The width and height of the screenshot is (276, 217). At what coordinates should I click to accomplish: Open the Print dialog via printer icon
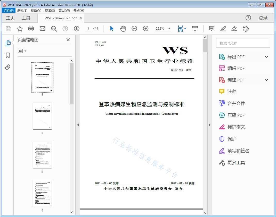(x=31, y=29)
